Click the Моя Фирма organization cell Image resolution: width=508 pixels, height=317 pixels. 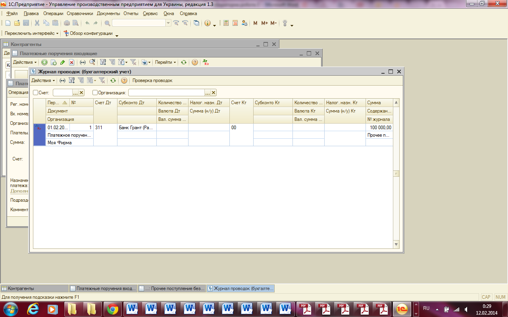pos(69,142)
